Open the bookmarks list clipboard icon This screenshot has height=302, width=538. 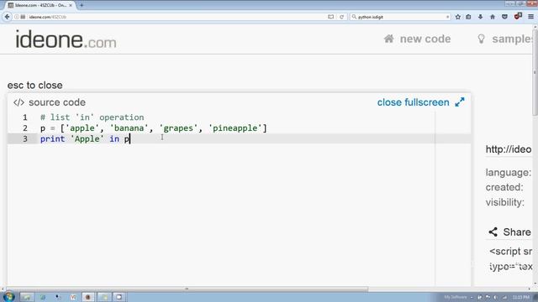pyautogui.click(x=468, y=17)
